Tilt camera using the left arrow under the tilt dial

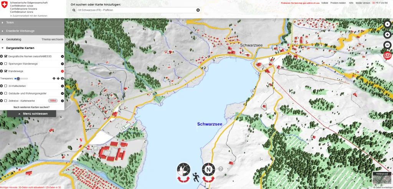click(180, 179)
